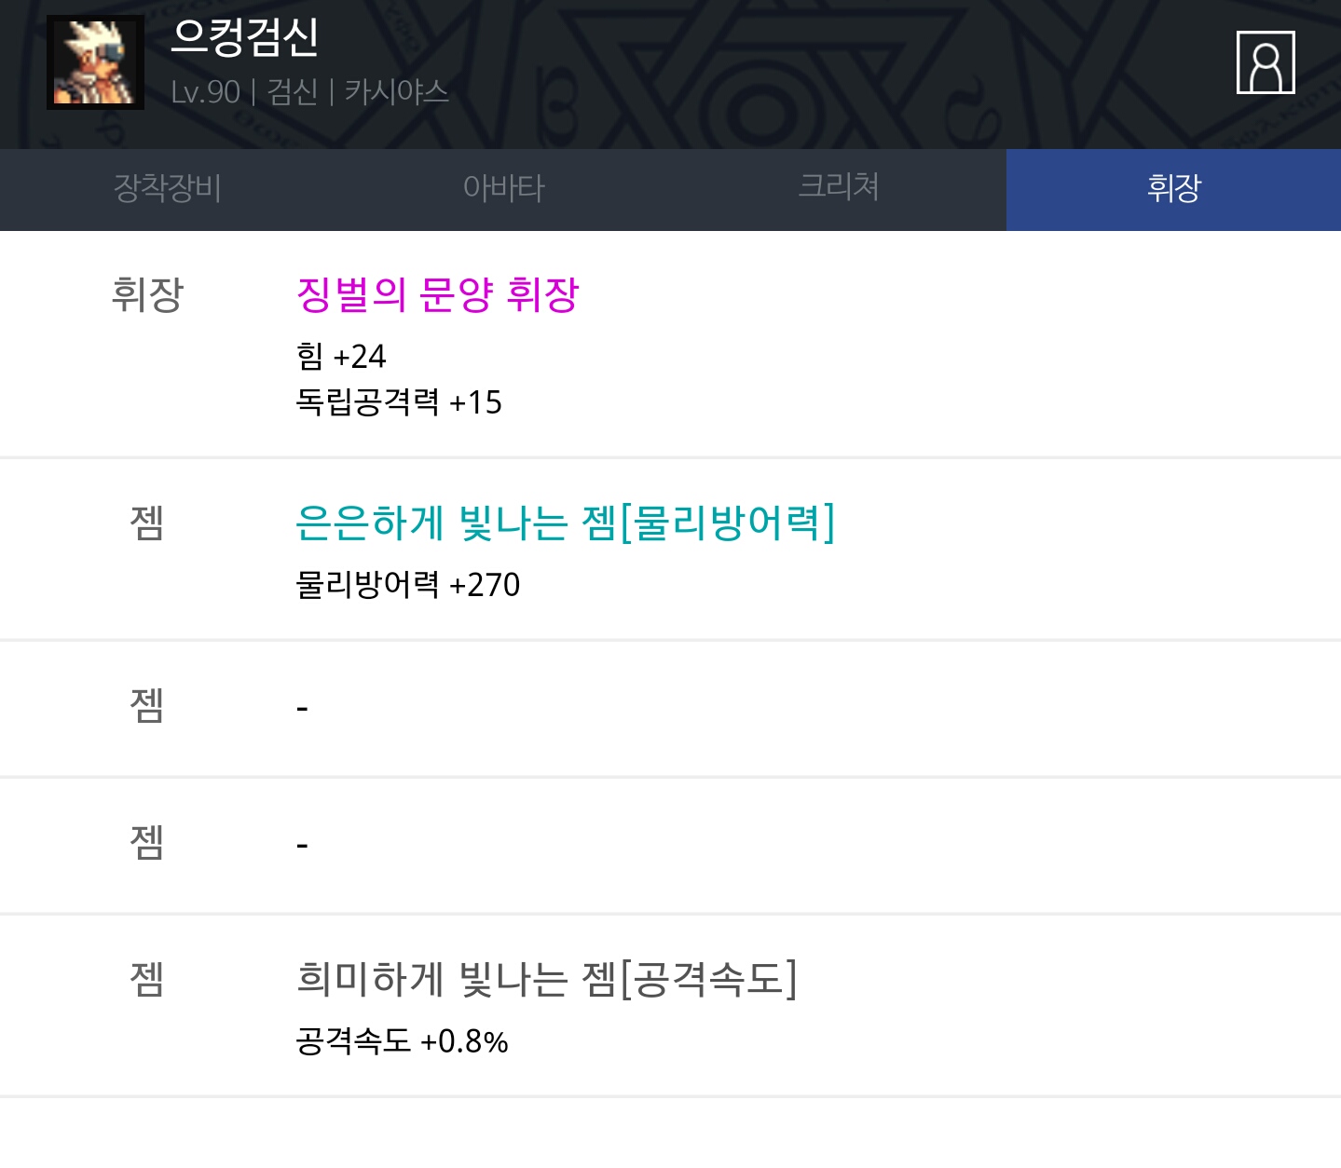Click the 희미하게 빛나는 젬[공격속도] gem name
This screenshot has height=1168, width=1341.
point(546,979)
